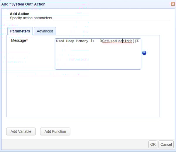The image size is (176, 153).
Task: Click the 'Add Action' heading
Action: tap(19, 13)
